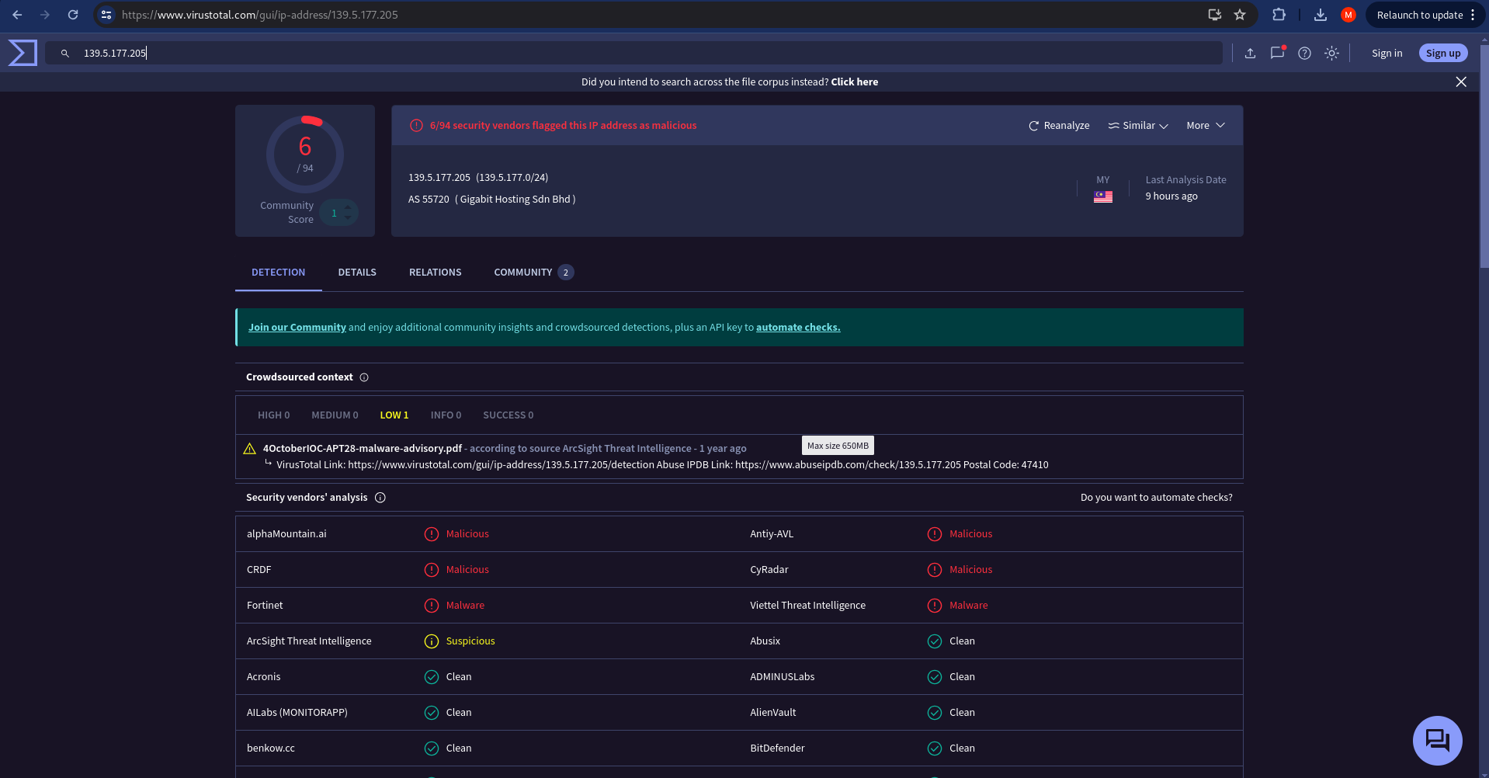Screen dimensions: 1489x778
Task: Click the Crowdsourced context info icon
Action: (x=364, y=377)
